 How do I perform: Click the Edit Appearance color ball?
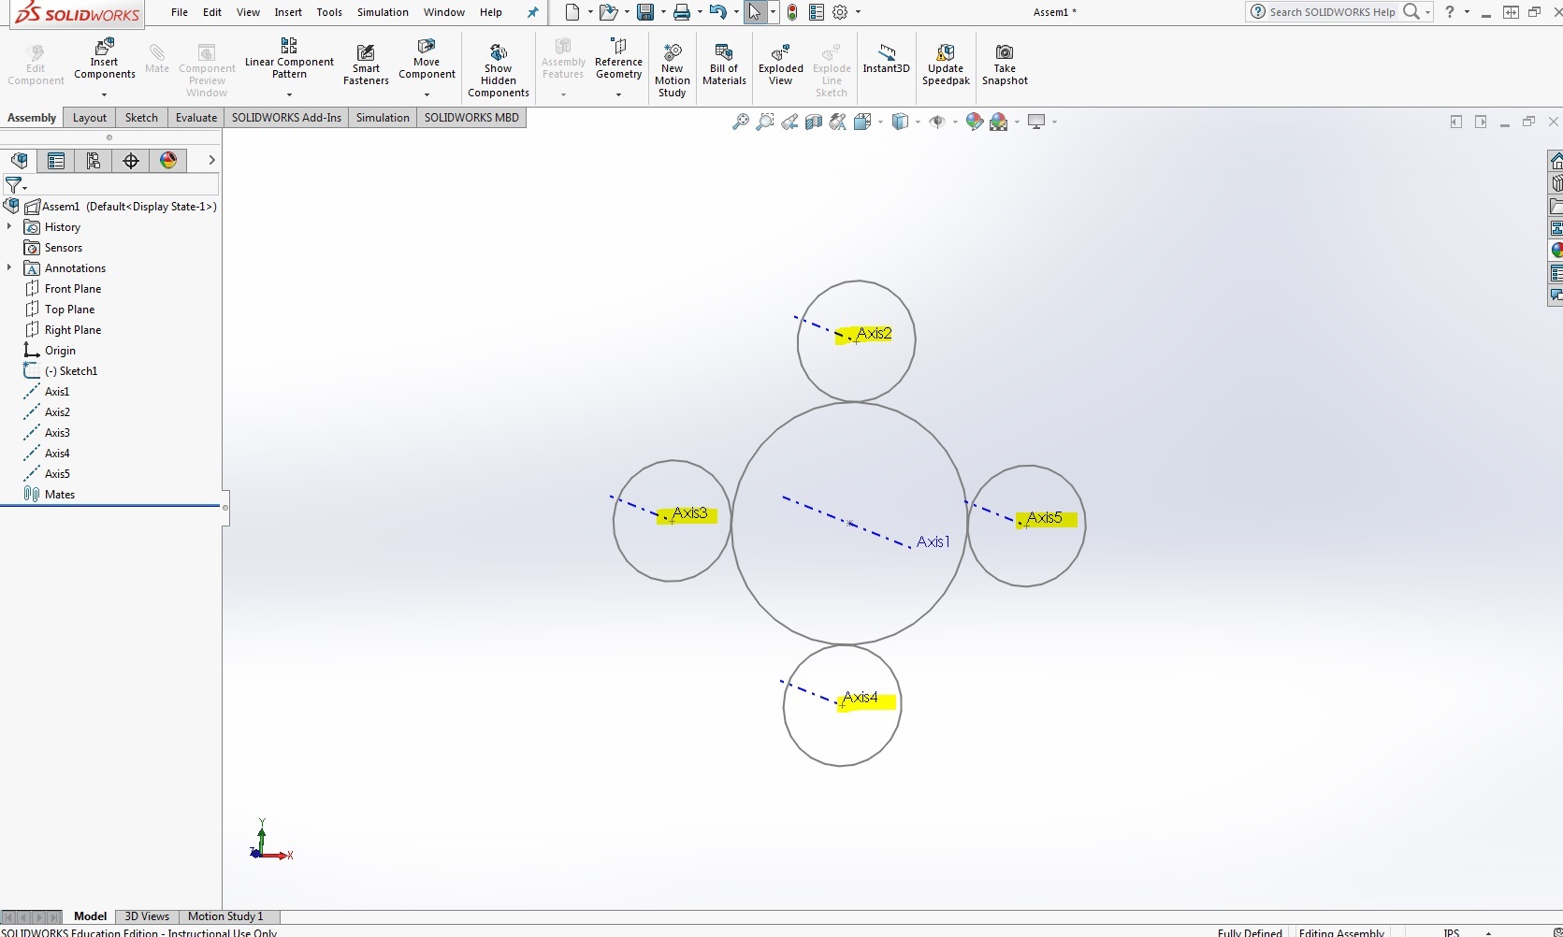coord(974,122)
